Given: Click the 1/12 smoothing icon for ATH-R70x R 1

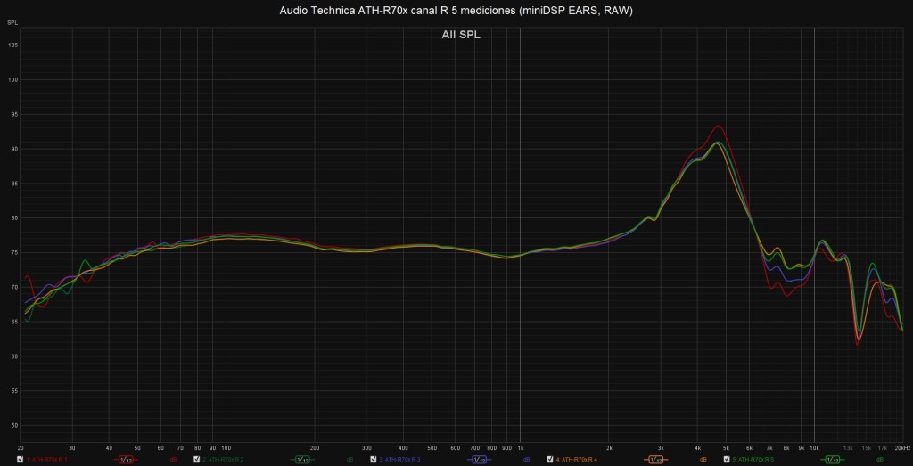Looking at the screenshot, I should [126, 460].
